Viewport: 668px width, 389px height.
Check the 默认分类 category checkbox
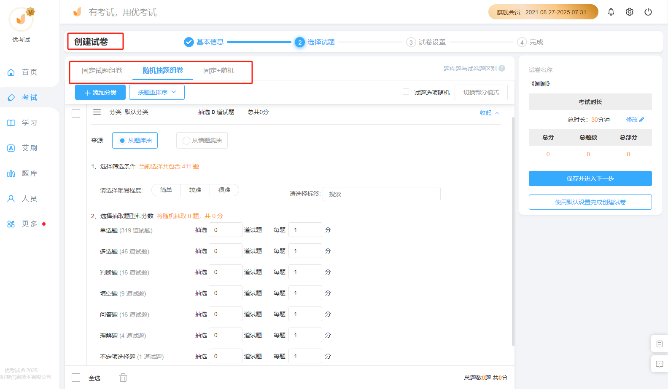[76, 113]
